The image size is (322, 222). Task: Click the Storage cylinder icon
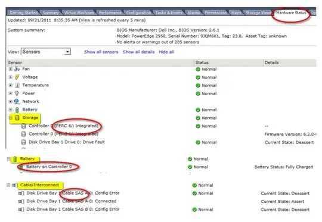point(17,118)
